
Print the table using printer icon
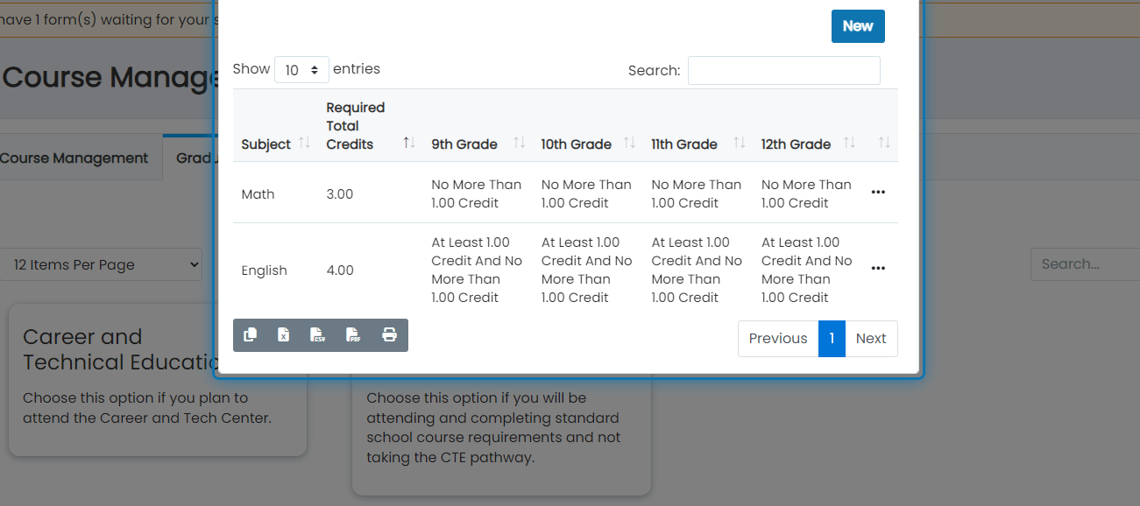[390, 334]
